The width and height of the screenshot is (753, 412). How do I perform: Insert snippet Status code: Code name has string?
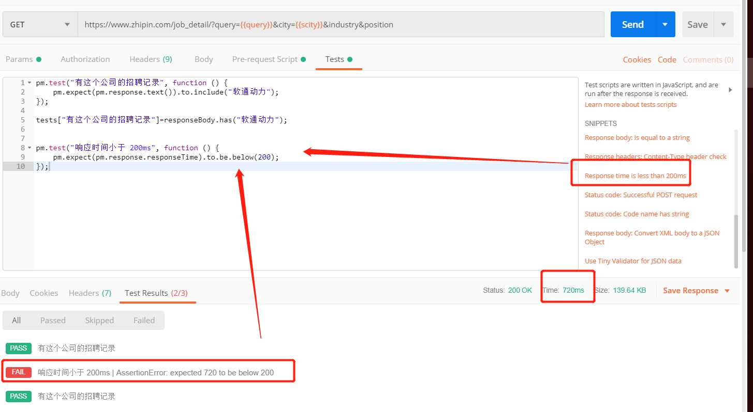click(x=637, y=214)
